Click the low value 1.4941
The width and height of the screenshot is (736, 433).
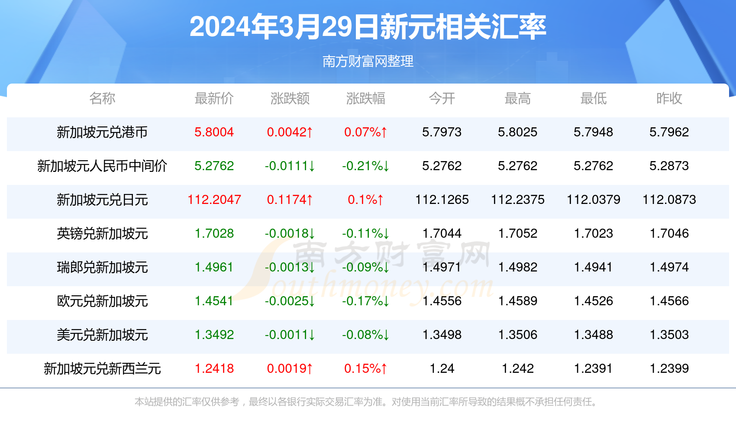click(x=594, y=267)
